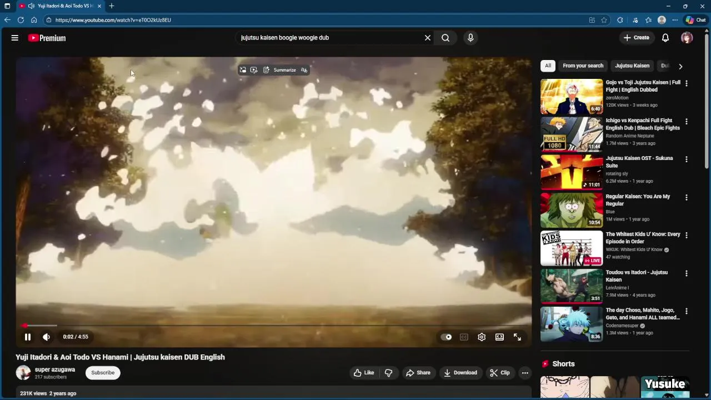The image size is (711, 400).
Task: Pause the playing video
Action: point(27,337)
